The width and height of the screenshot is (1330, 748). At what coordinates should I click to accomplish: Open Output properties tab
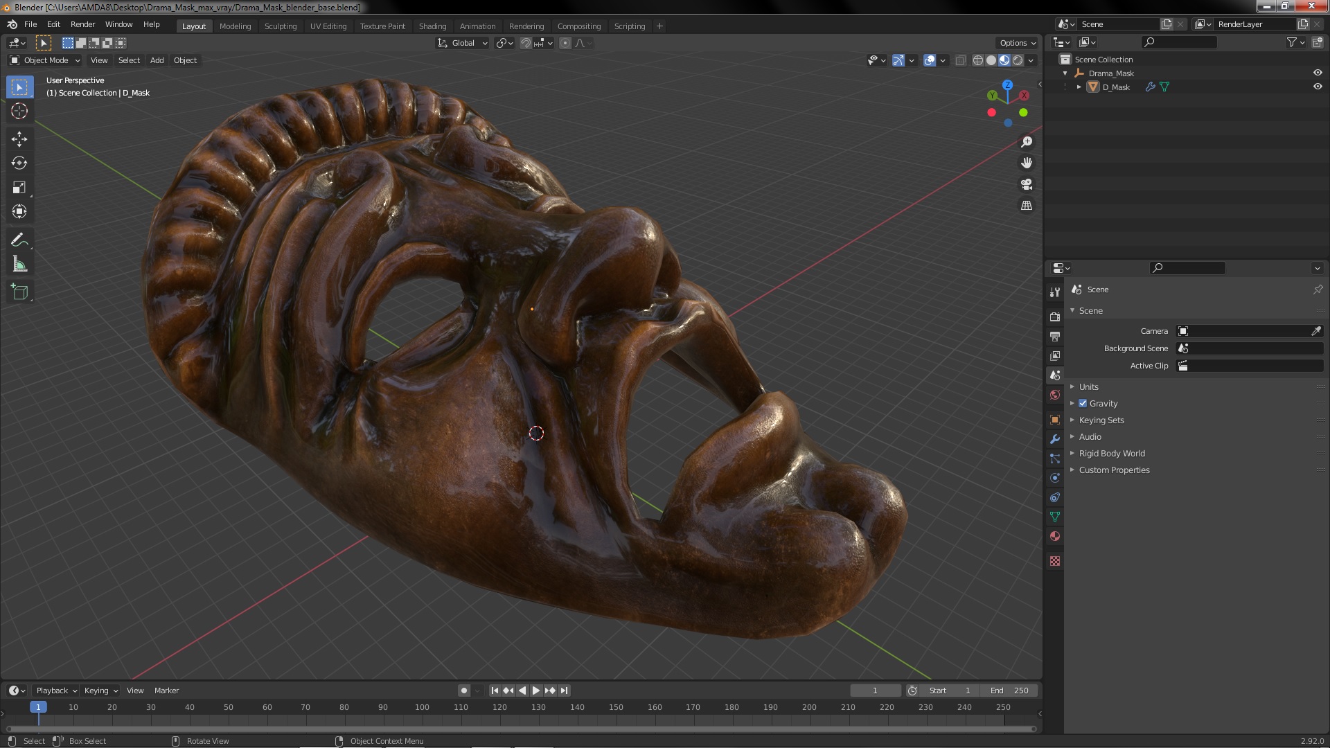(x=1055, y=336)
